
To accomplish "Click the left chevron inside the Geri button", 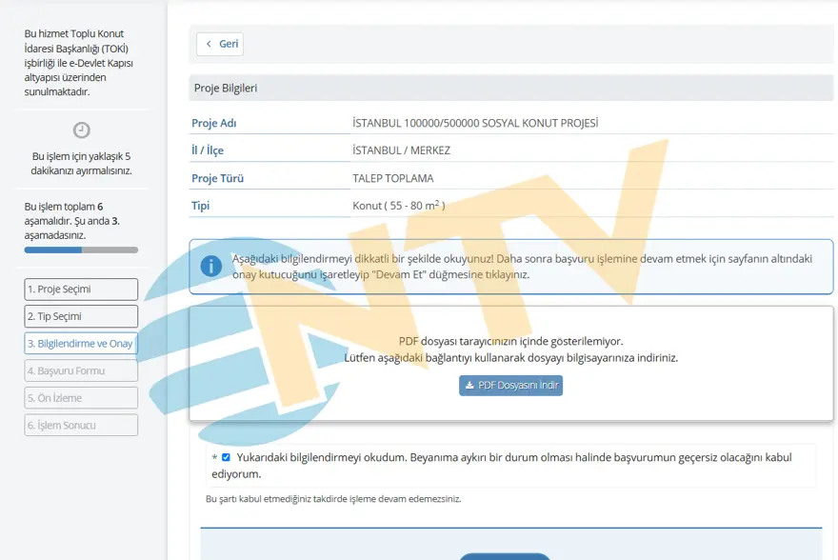I will (211, 44).
